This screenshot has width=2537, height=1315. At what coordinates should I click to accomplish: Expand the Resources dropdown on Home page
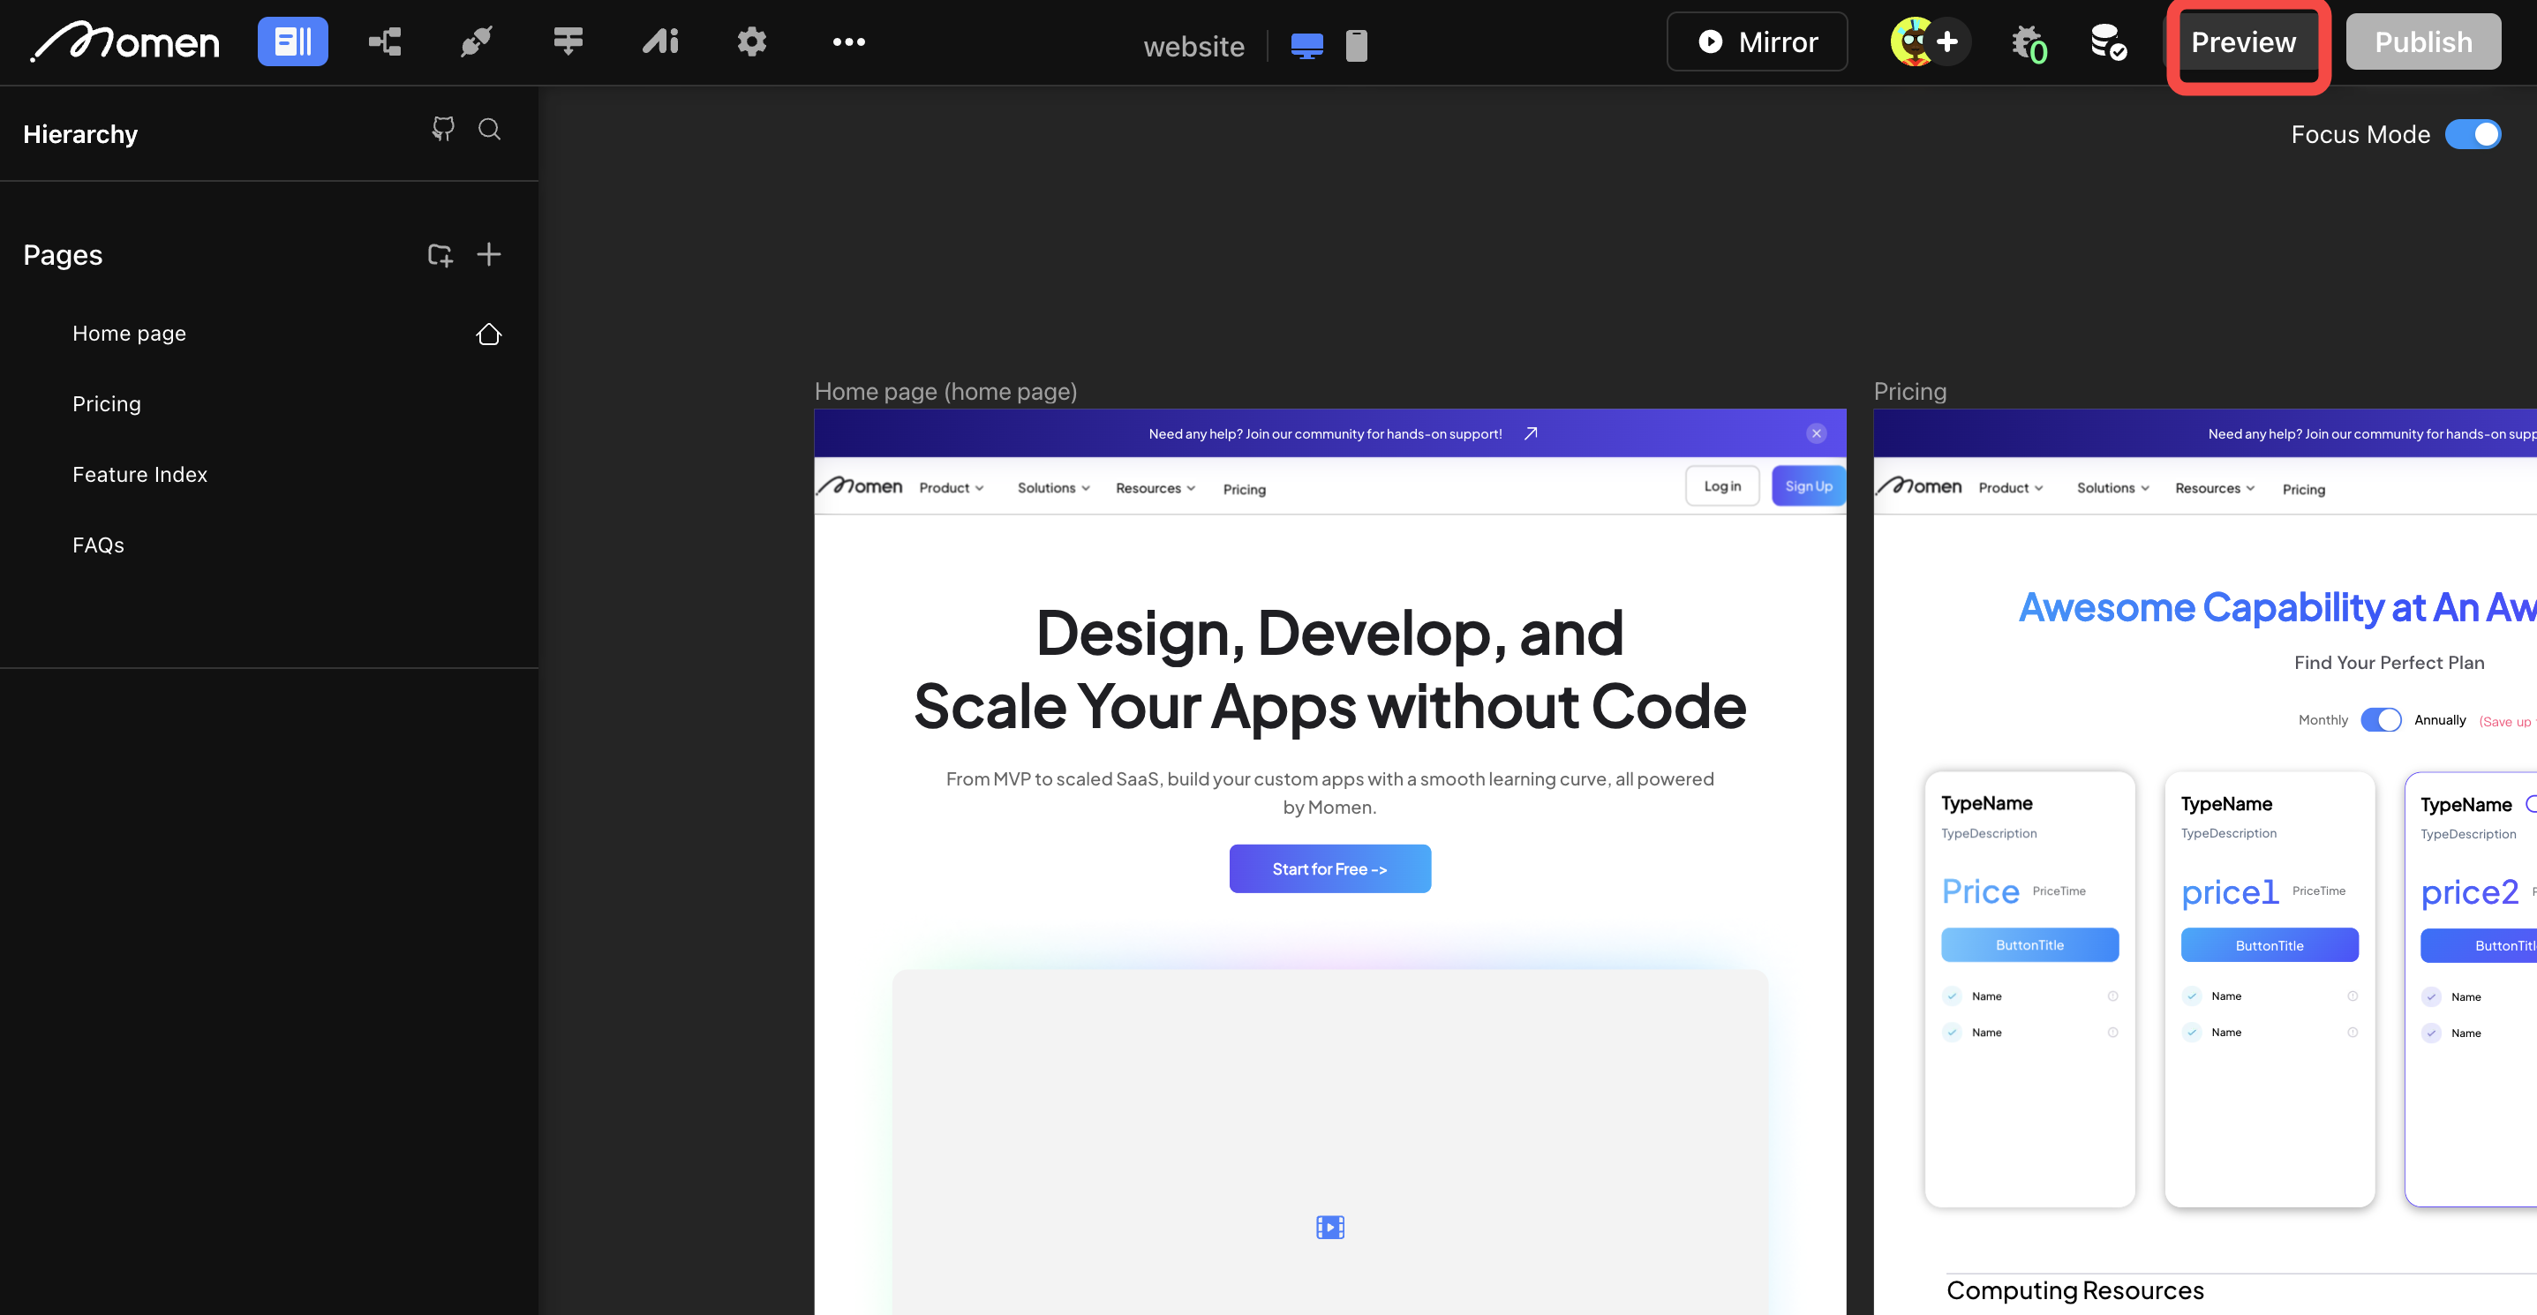[x=1155, y=488]
